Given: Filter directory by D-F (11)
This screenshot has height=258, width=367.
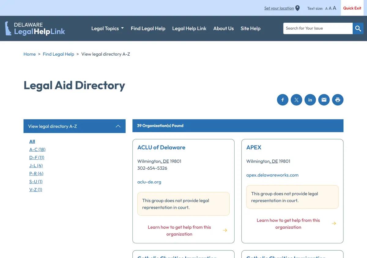Looking at the screenshot, I should pos(37,157).
